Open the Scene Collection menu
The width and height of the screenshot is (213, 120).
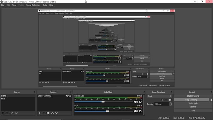(33, 5)
